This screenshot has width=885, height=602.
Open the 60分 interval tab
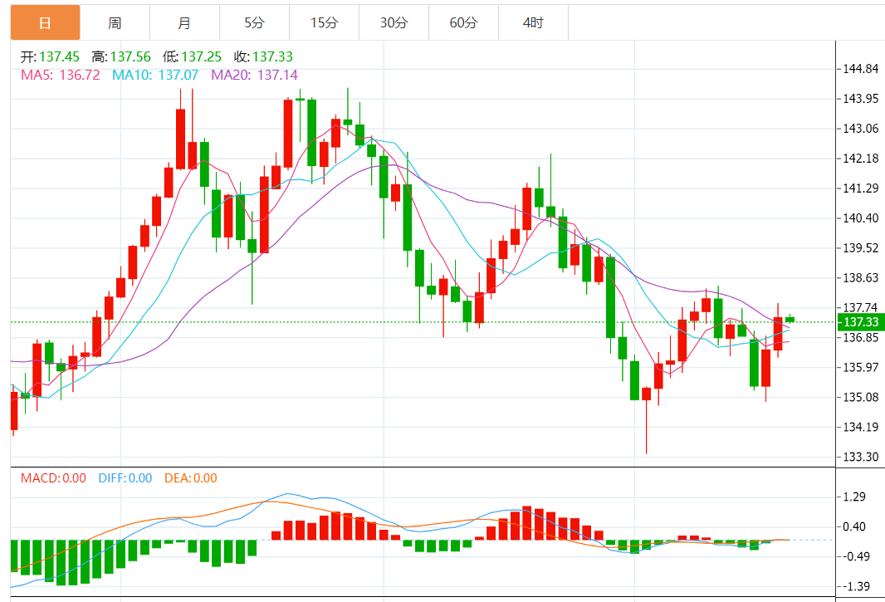tap(463, 22)
